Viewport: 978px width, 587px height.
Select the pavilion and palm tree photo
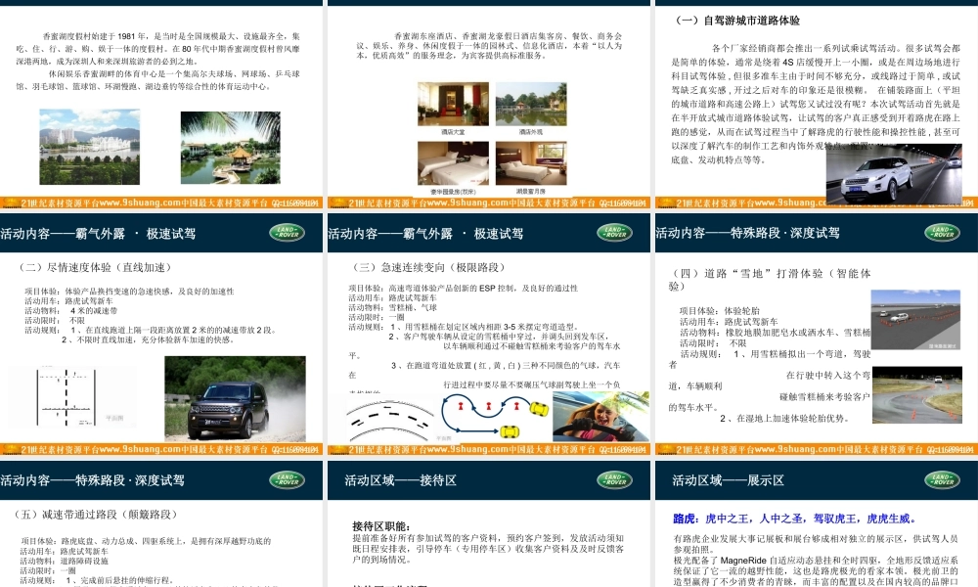[x=230, y=148]
